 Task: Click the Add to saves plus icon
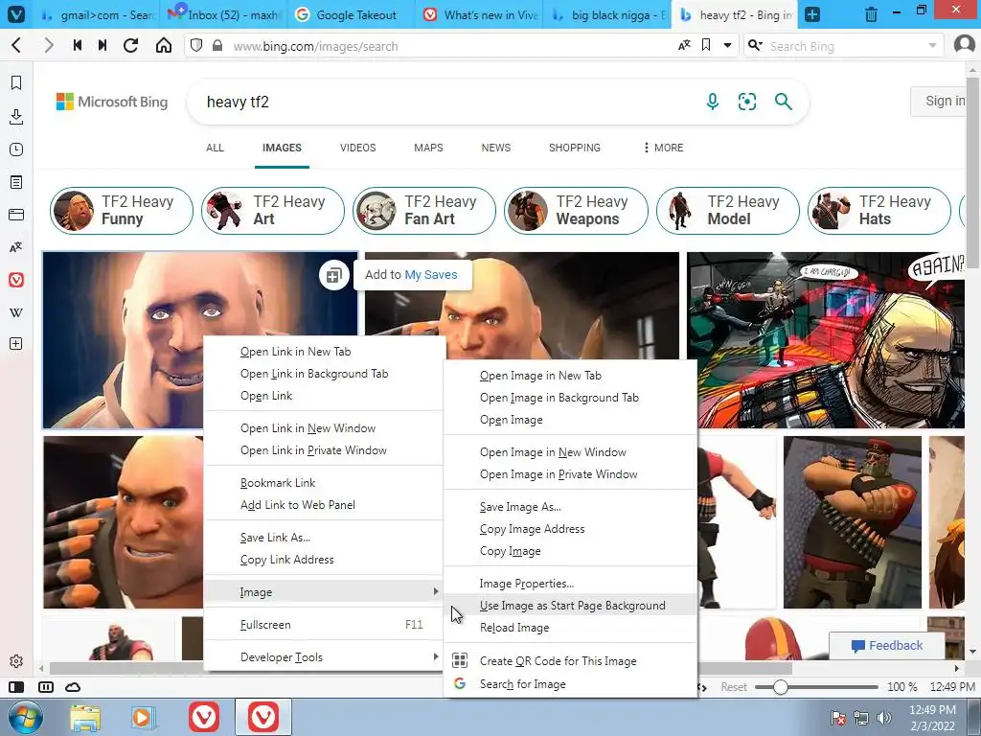333,275
